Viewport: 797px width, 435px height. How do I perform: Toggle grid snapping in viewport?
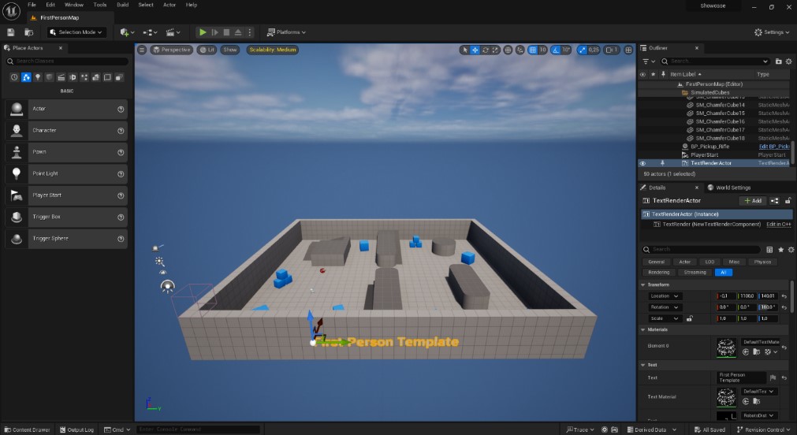[532, 50]
